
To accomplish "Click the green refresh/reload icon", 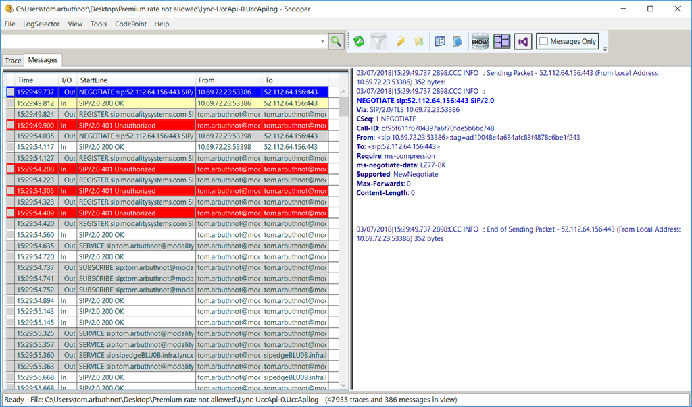I will [x=359, y=42].
